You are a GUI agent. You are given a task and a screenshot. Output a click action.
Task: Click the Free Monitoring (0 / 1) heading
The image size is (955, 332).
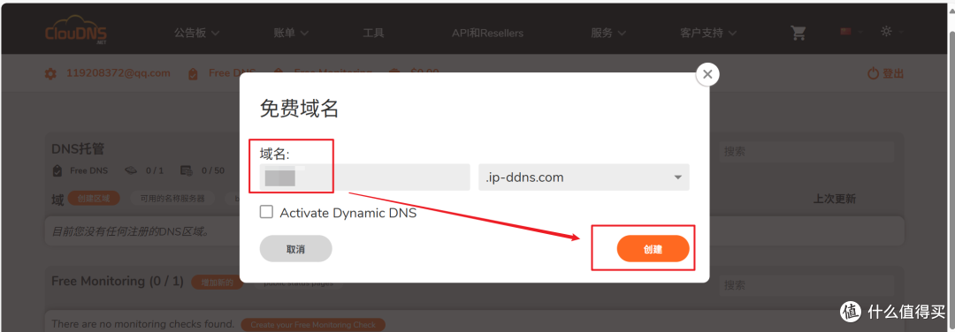pos(118,281)
